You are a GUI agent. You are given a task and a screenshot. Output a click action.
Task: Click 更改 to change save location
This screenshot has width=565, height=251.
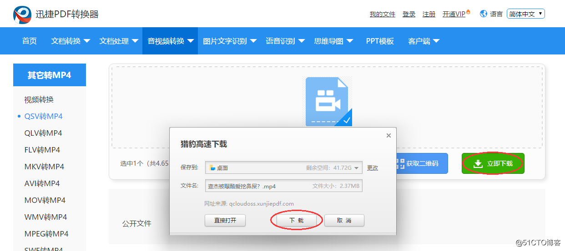[x=373, y=168]
